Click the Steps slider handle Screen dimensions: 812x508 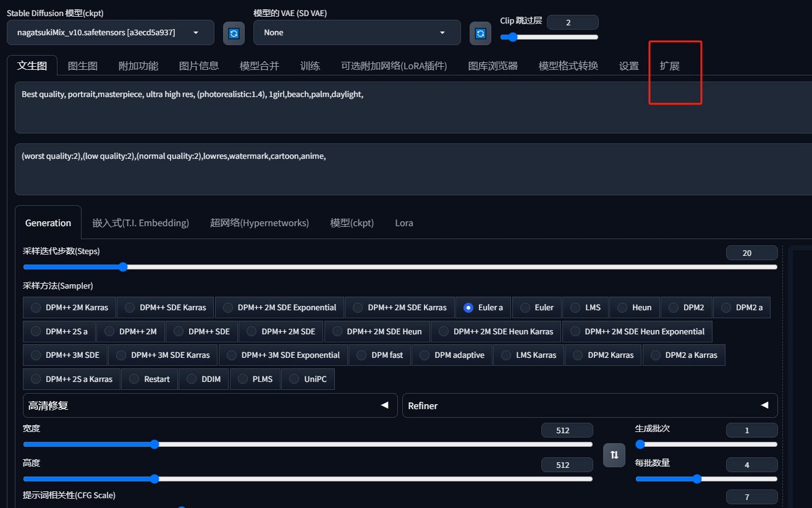coord(122,267)
